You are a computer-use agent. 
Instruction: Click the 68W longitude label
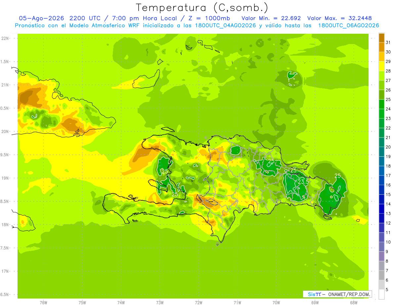354,302
